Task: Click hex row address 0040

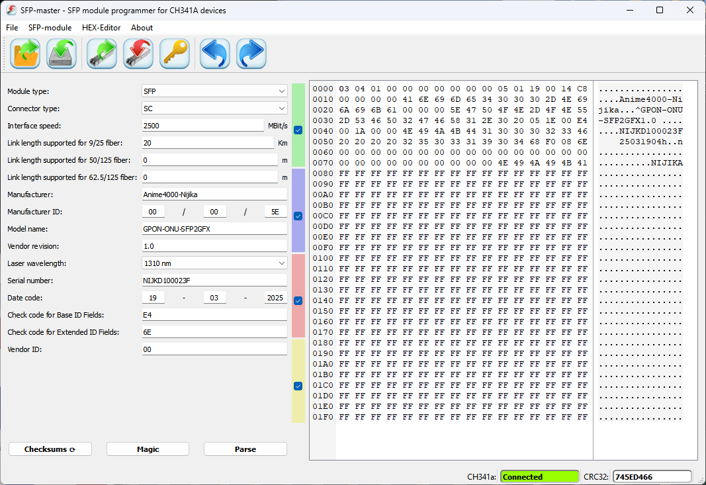Action: pyautogui.click(x=323, y=131)
